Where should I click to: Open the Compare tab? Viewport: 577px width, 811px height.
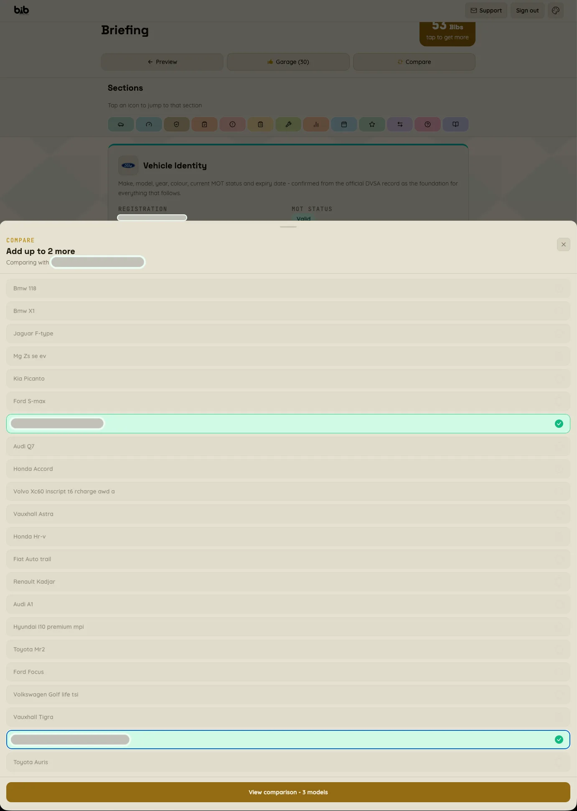[414, 62]
